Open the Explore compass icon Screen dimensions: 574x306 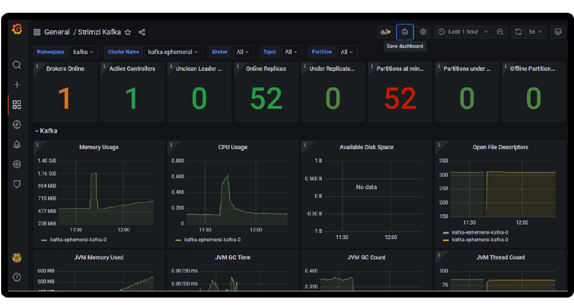tap(17, 124)
